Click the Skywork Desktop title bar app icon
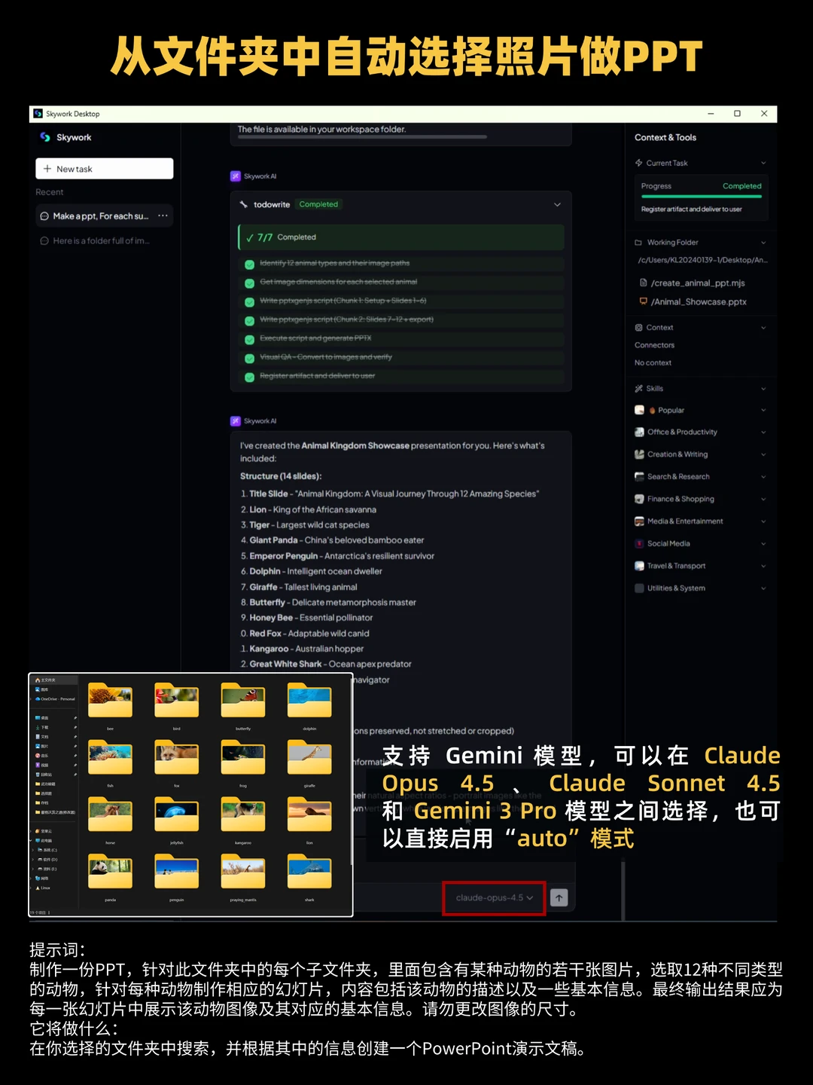 click(38, 114)
